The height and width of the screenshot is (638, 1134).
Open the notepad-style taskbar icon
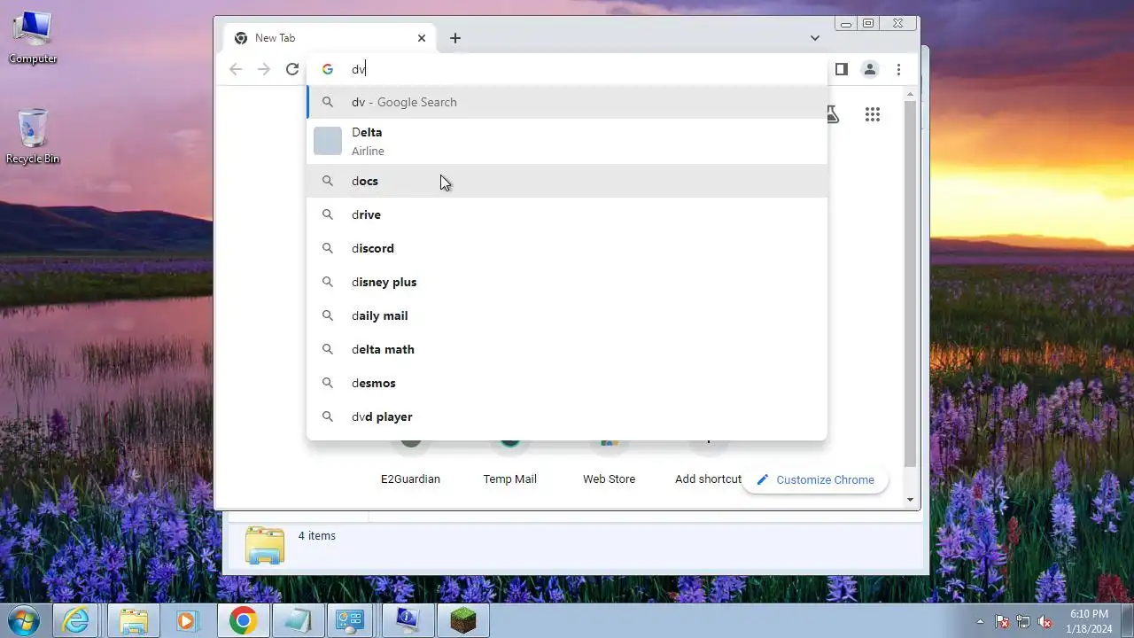(x=298, y=621)
